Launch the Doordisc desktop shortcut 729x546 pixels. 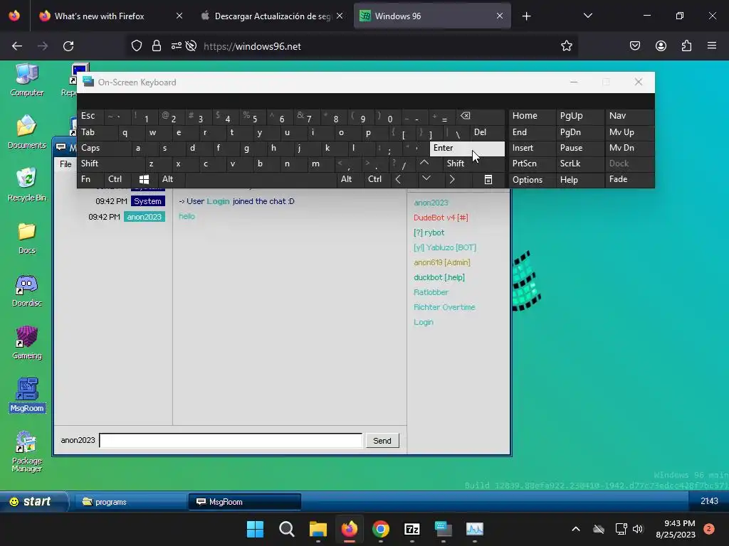(27, 291)
